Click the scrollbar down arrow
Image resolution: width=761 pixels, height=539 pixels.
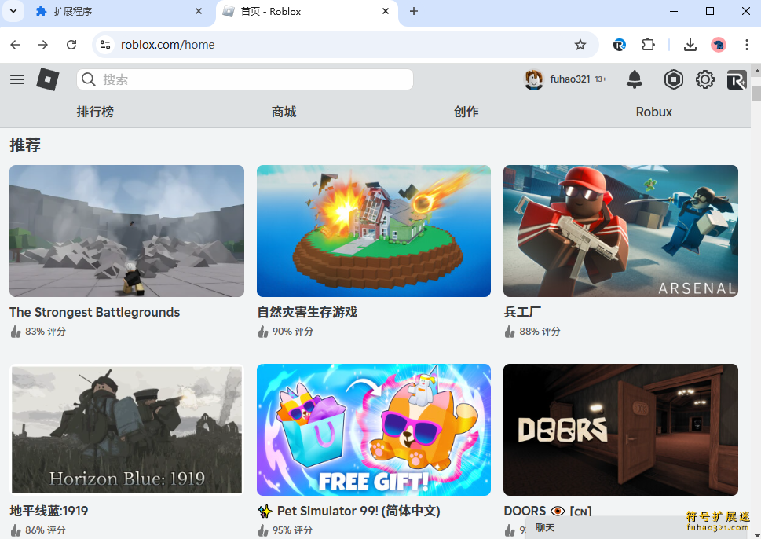coord(756,534)
